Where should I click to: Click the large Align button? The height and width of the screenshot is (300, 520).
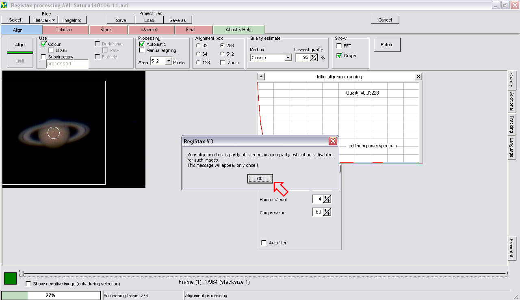pyautogui.click(x=19, y=45)
